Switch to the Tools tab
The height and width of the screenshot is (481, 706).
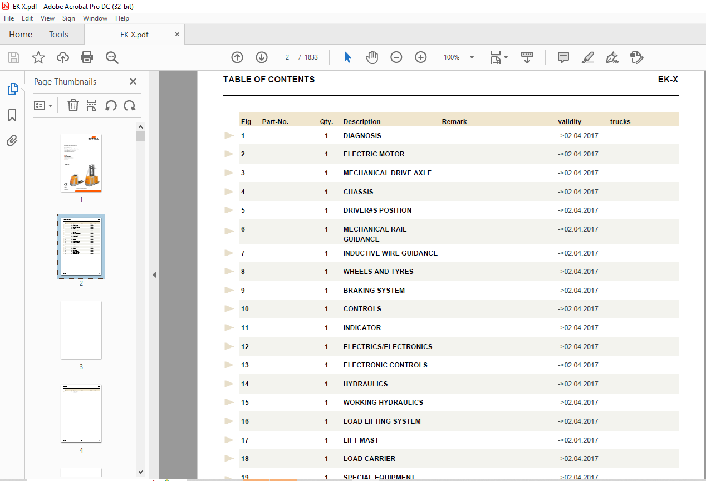[58, 35]
